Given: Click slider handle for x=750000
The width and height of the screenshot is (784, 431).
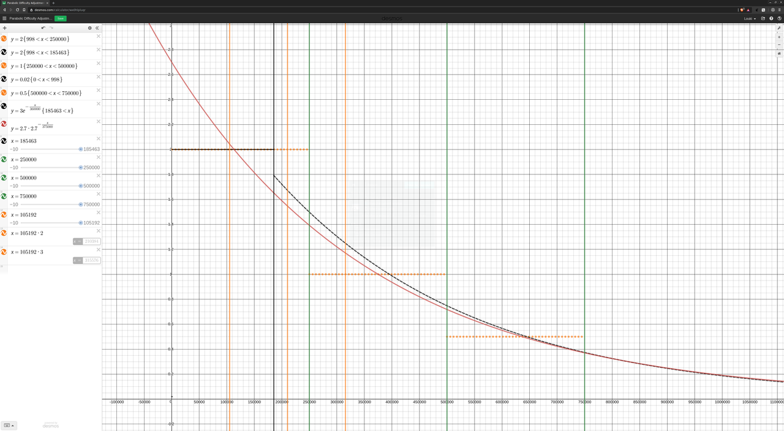Looking at the screenshot, I should [81, 204].
